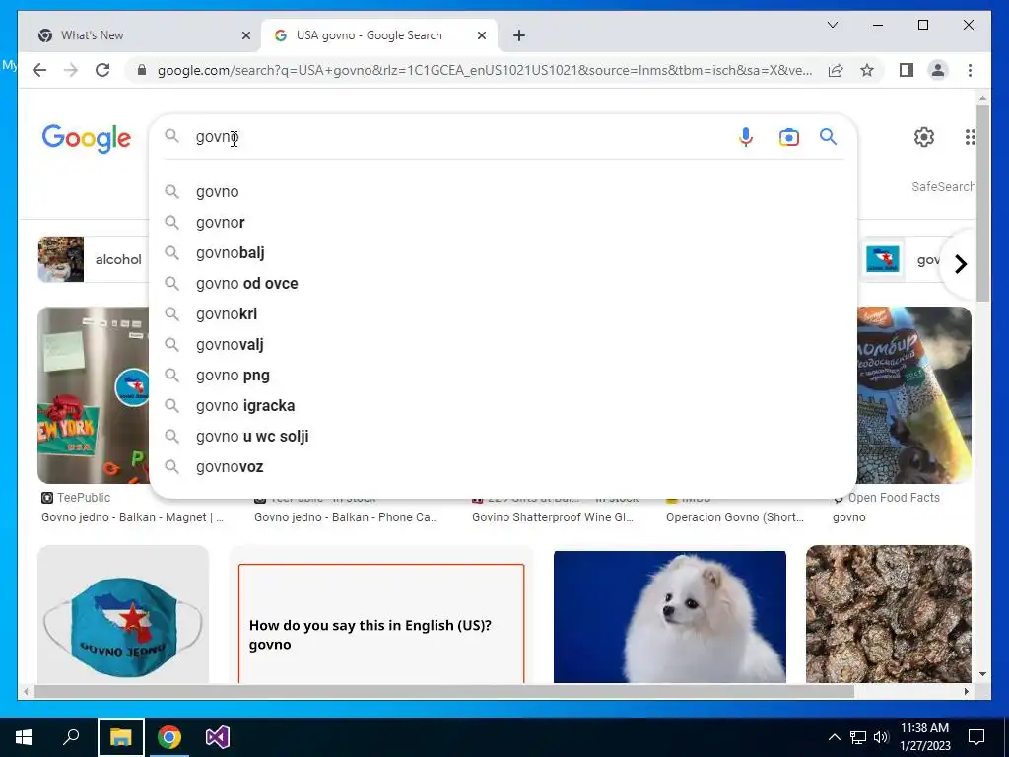Image resolution: width=1009 pixels, height=757 pixels.
Task: Choose the 'govno' suggestion
Action: tap(503, 192)
